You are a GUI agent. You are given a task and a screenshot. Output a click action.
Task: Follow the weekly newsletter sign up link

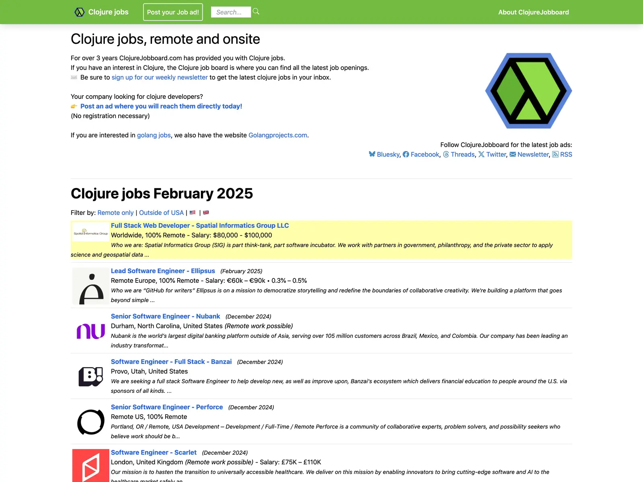pyautogui.click(x=160, y=77)
